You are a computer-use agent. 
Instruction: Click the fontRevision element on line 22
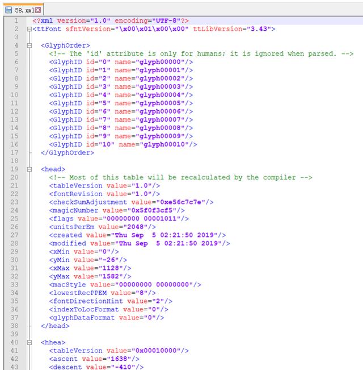coord(104,194)
